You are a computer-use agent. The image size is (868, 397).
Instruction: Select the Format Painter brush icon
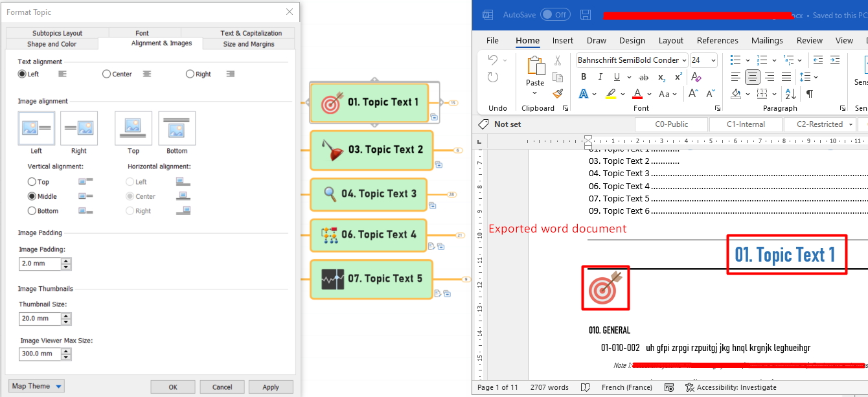click(558, 94)
